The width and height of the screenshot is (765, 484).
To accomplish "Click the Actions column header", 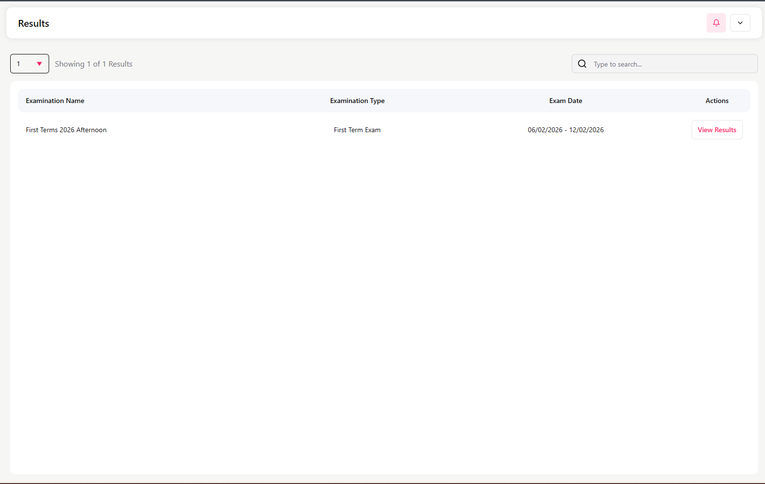I will 717,101.
